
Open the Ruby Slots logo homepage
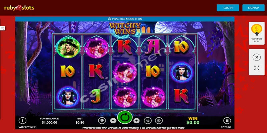(19, 8)
